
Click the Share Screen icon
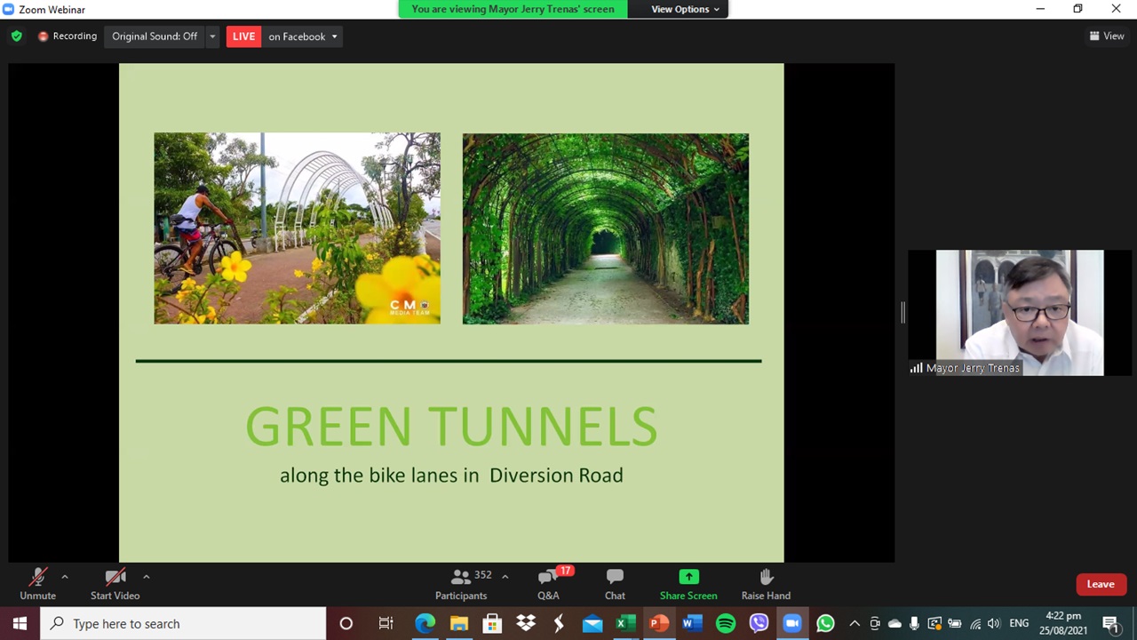[688, 578]
